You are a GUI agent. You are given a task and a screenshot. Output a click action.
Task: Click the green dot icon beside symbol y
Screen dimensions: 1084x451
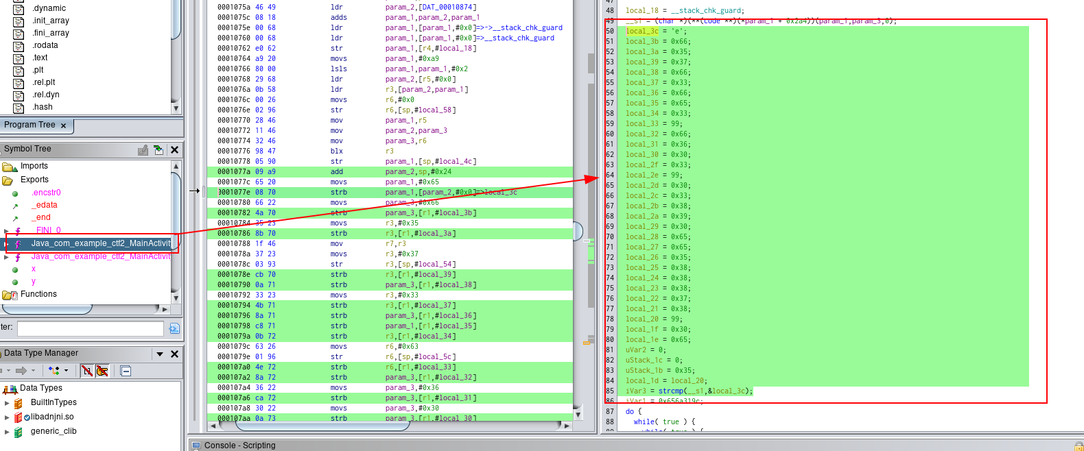(15, 282)
